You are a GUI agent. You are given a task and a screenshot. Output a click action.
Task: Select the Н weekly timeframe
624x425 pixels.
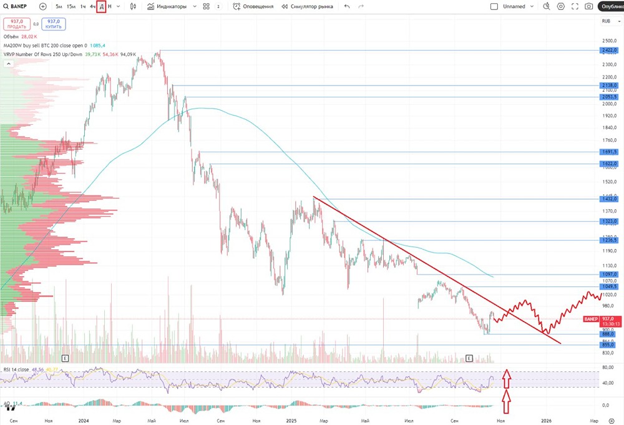point(110,6)
